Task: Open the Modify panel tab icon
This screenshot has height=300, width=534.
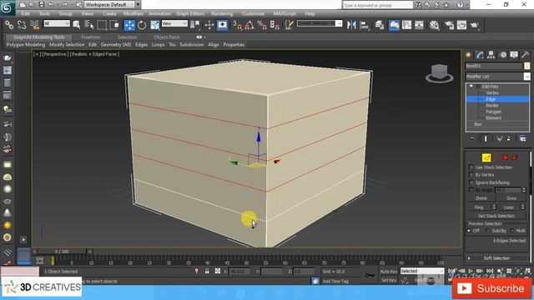Action: (480, 55)
